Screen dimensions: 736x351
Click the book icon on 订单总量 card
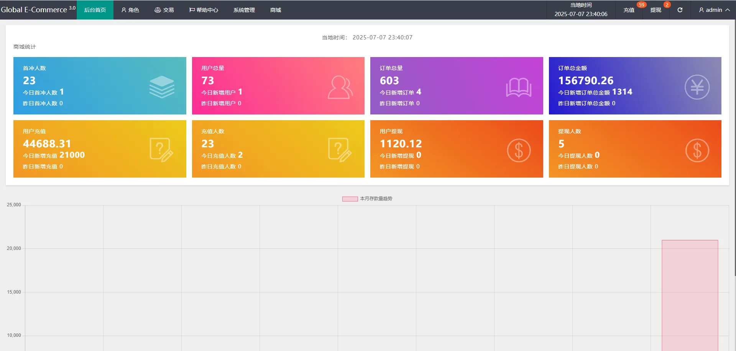(518, 87)
